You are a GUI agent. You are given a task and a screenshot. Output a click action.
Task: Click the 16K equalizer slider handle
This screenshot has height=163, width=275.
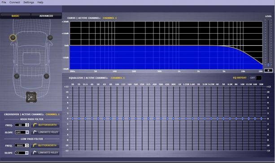tap(255, 119)
